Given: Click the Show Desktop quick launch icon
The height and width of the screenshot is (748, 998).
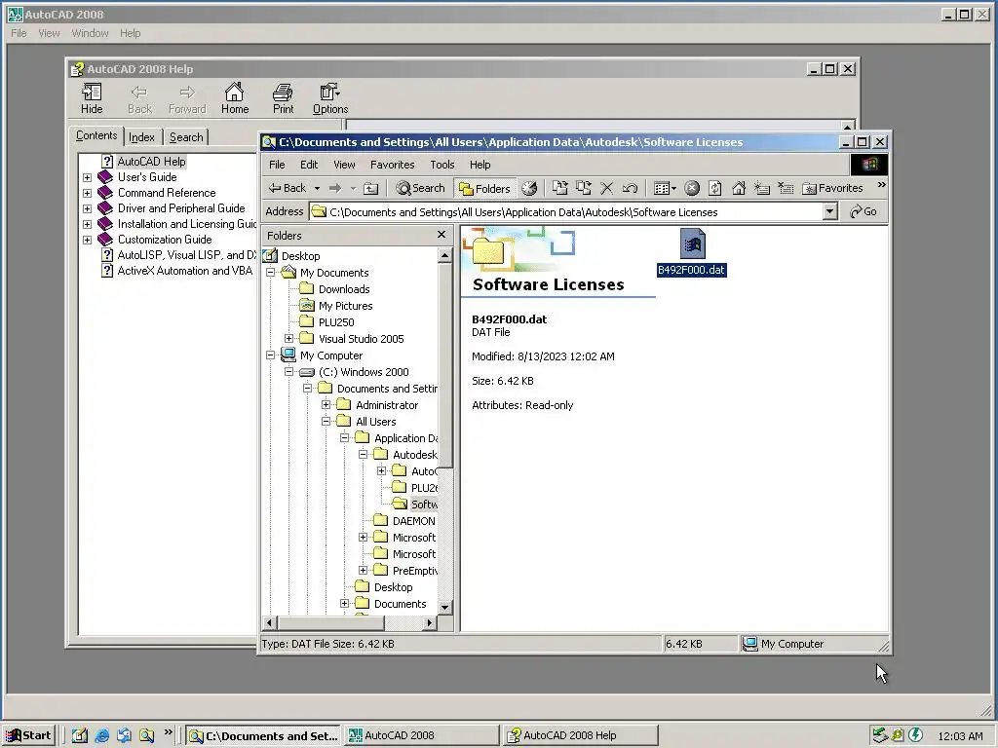Looking at the screenshot, I should click(80, 736).
